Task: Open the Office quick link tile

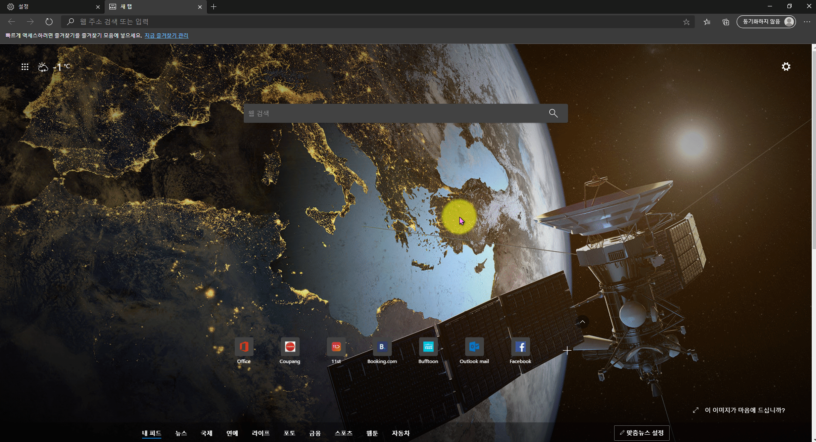Action: tap(244, 351)
